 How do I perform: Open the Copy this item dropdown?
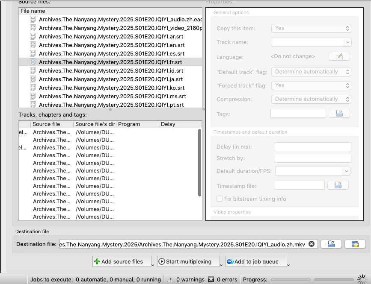click(x=311, y=28)
